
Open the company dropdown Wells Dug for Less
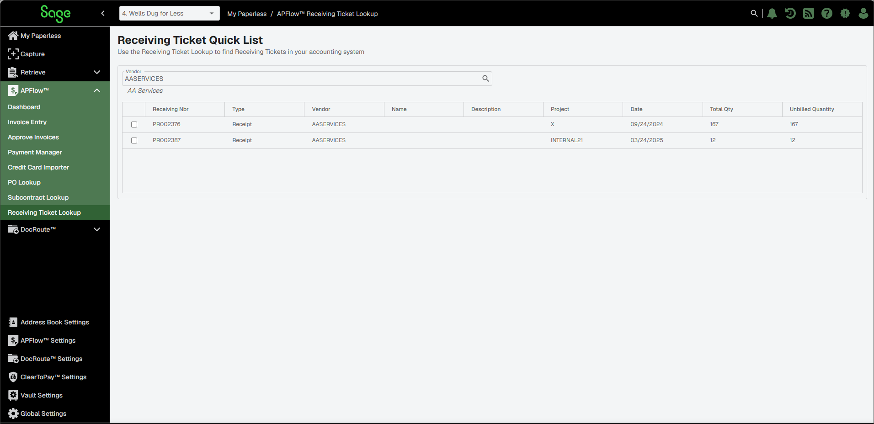(170, 13)
